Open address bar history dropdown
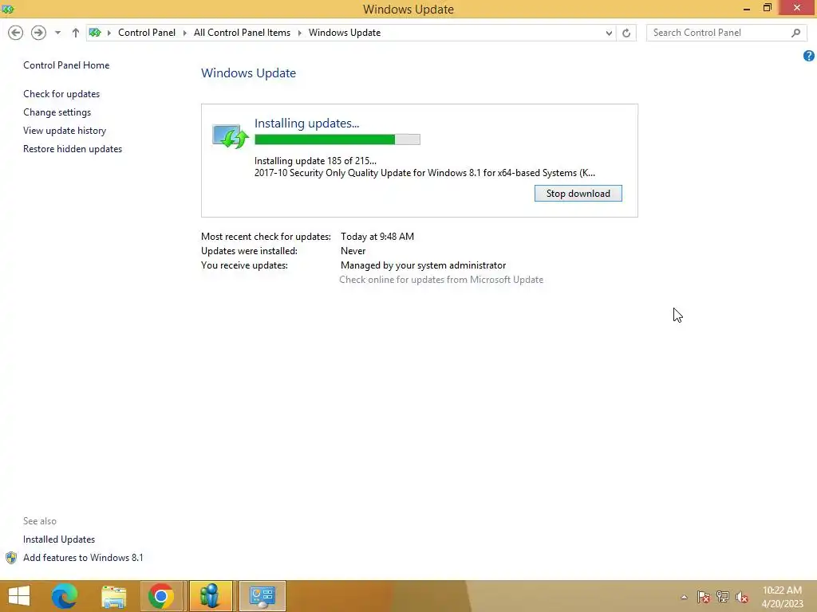The width and height of the screenshot is (817, 612). coord(609,33)
